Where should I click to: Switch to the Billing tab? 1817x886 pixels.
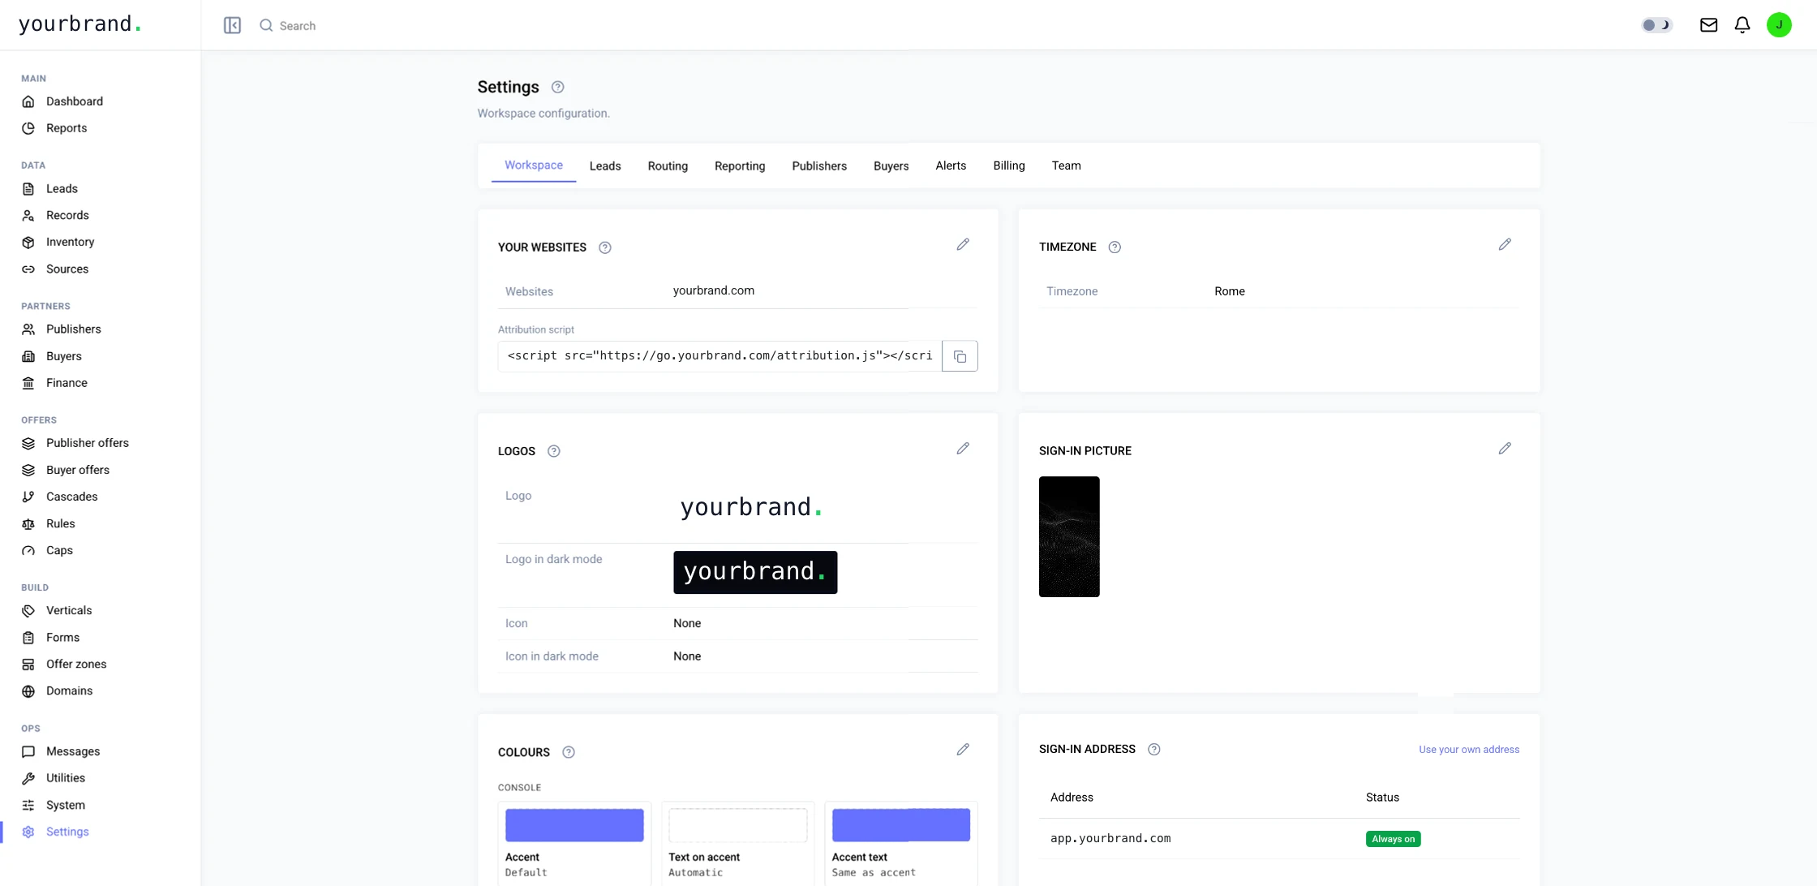(x=1009, y=166)
